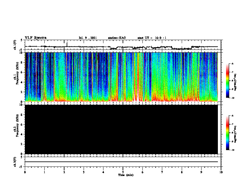Viewport: 249px width, 193px height.
Task: Click the log(PSD) label beside ch.1 colorbar
Action: coord(235,82)
